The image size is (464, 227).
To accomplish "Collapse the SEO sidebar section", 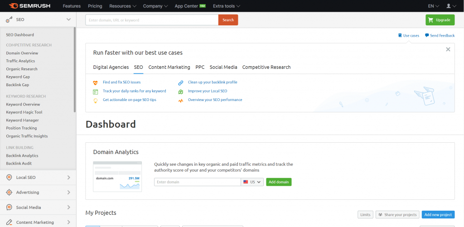I will point(69,19).
